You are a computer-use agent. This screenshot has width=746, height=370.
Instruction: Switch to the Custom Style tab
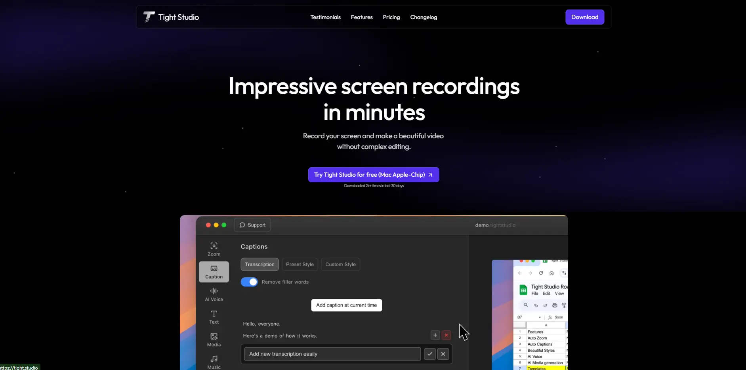click(x=340, y=264)
